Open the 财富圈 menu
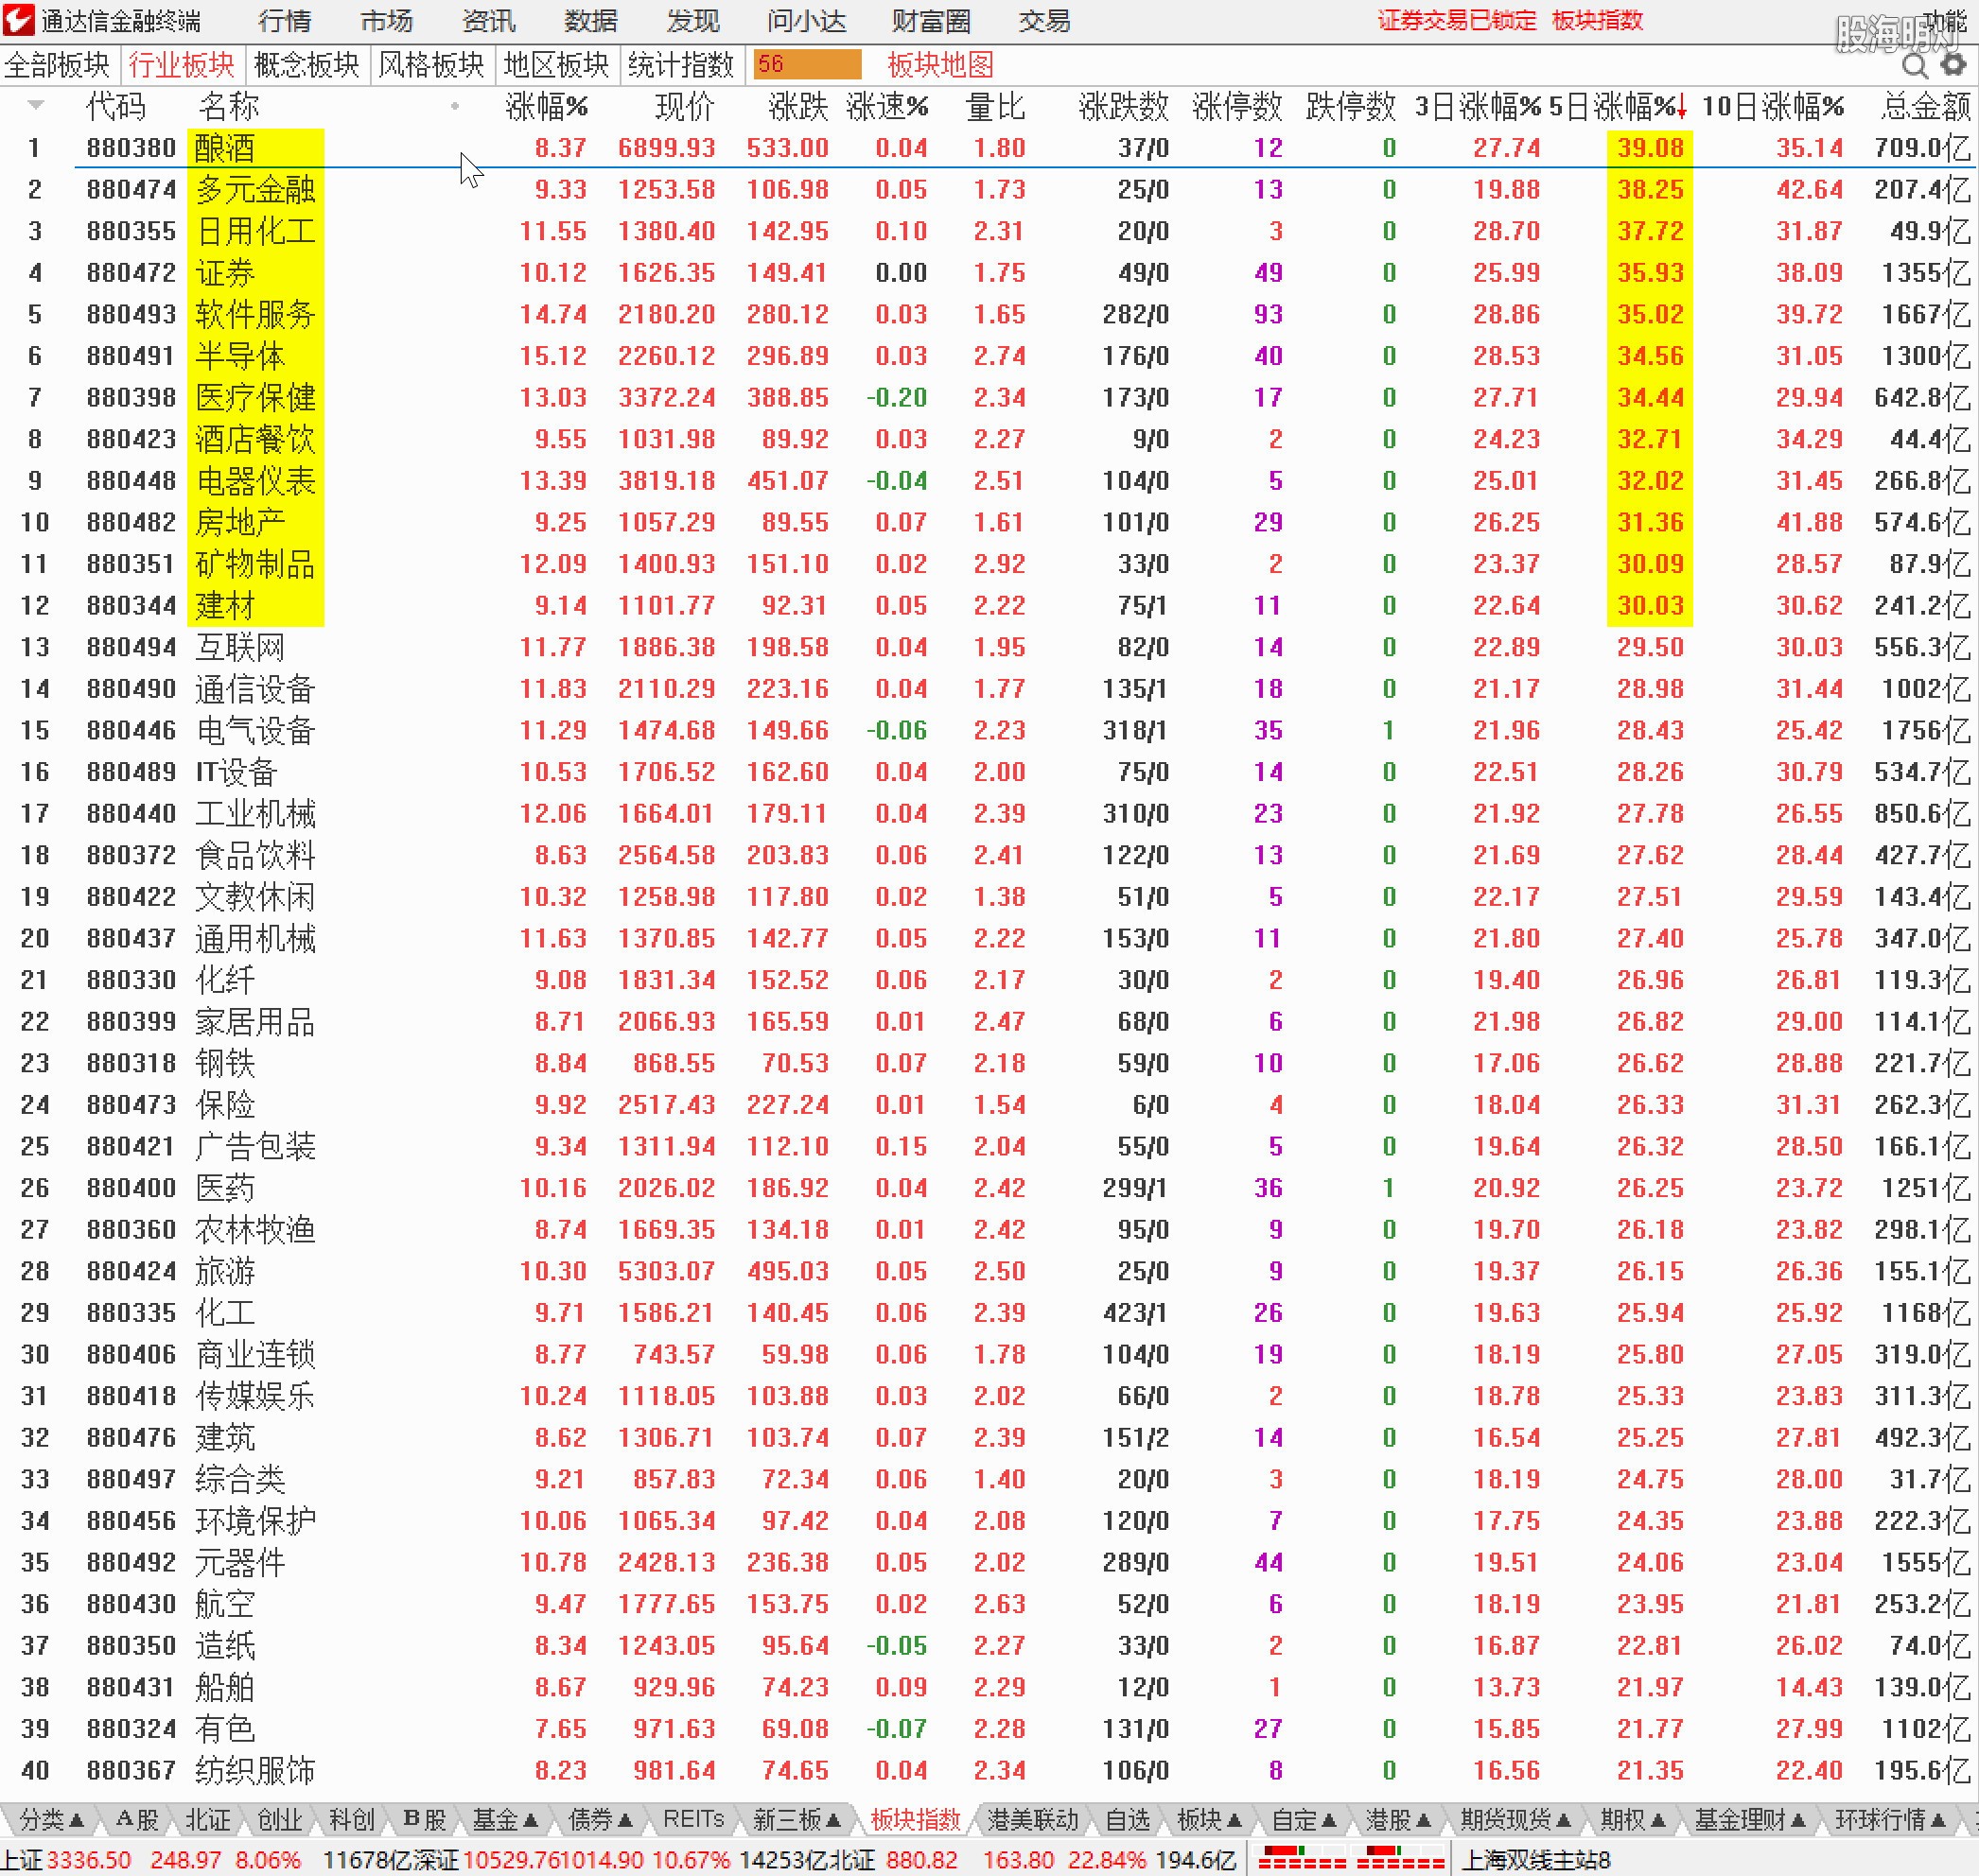The height and width of the screenshot is (1876, 1979). point(932,20)
